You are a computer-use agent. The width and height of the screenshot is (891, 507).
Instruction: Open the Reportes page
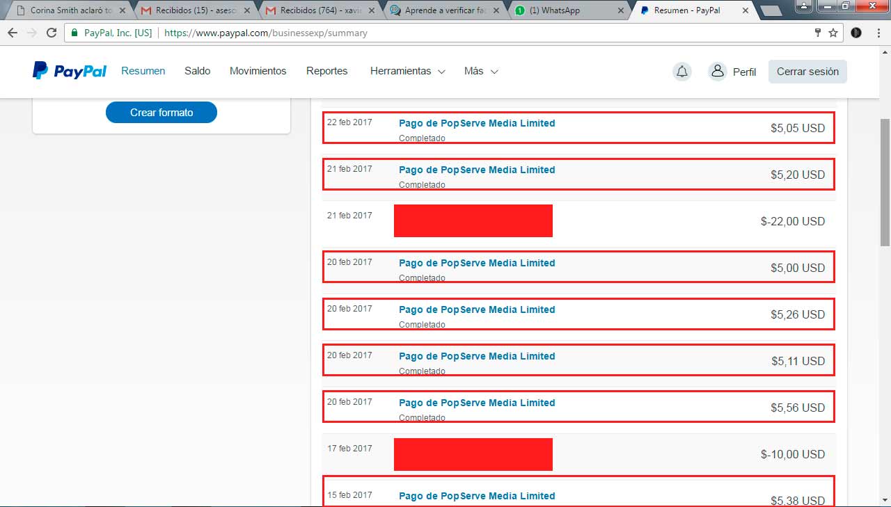[x=326, y=71]
